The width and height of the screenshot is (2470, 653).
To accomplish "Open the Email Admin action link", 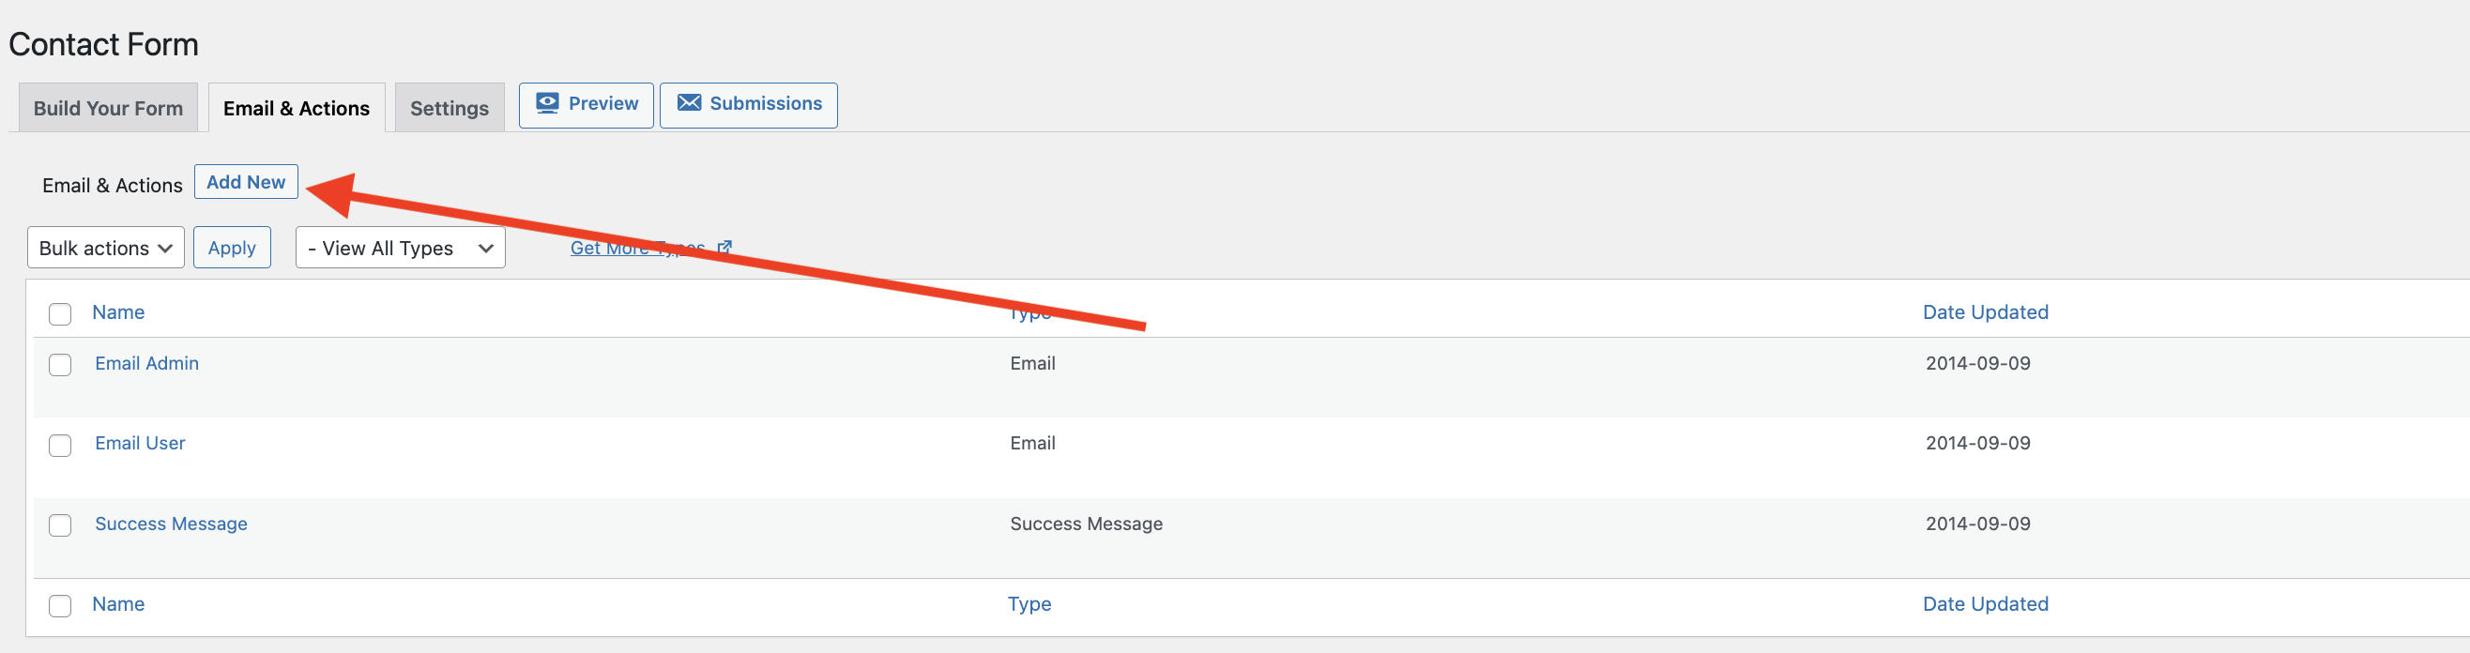I will pos(146,363).
